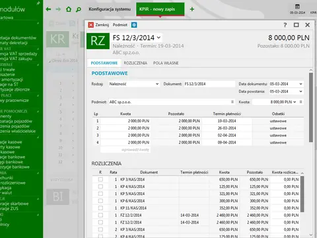Select termin płatności 19-03-2014 cell
Screen dimensions: 317x238
pos(227,121)
